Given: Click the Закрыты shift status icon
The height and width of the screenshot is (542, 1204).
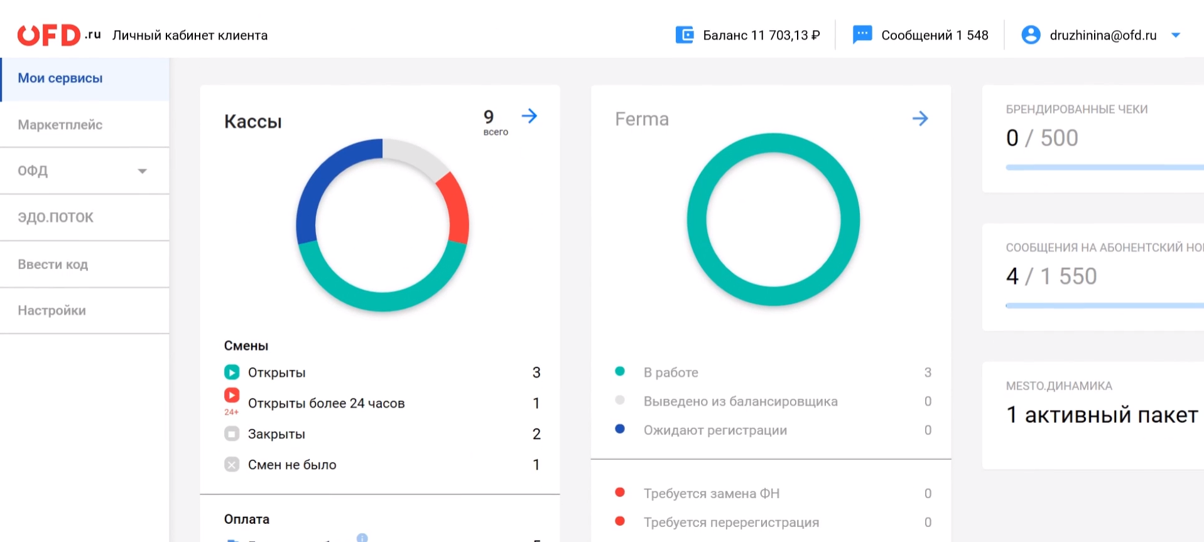Looking at the screenshot, I should tap(232, 433).
